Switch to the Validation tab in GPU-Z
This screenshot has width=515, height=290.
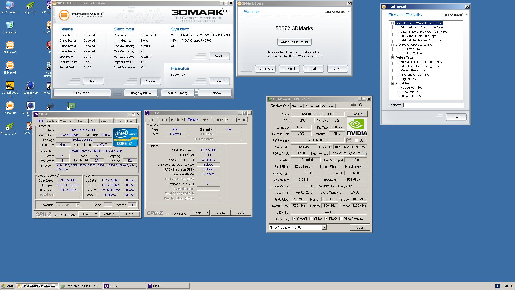(328, 106)
